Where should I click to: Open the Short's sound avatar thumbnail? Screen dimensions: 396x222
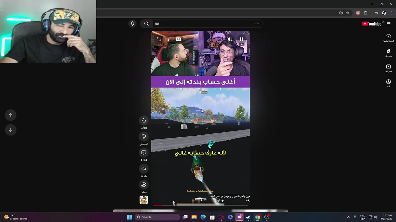[x=144, y=200]
